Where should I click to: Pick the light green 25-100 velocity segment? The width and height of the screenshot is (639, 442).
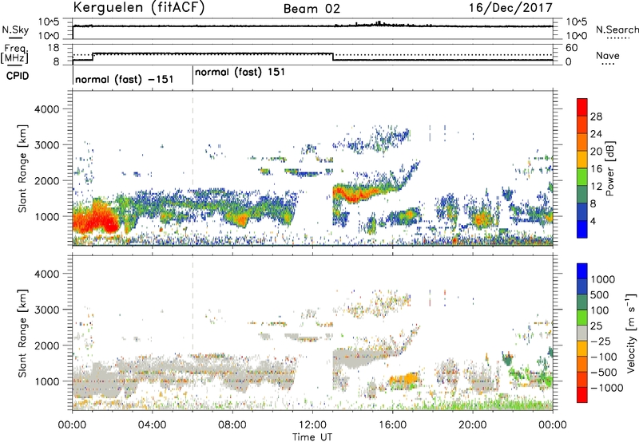point(582,318)
